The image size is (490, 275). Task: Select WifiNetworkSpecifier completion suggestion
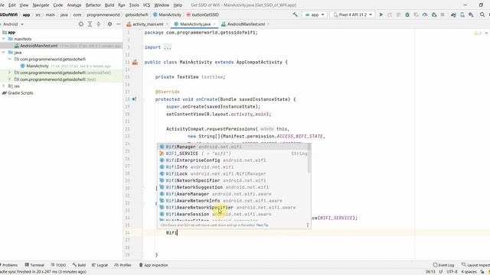click(x=234, y=180)
